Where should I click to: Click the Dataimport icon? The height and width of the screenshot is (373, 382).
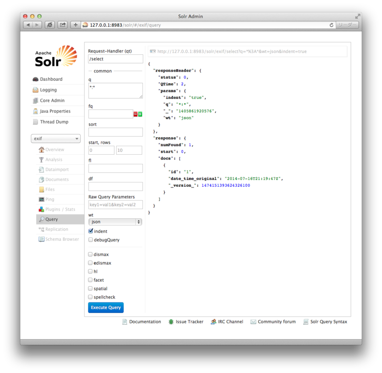click(42, 170)
